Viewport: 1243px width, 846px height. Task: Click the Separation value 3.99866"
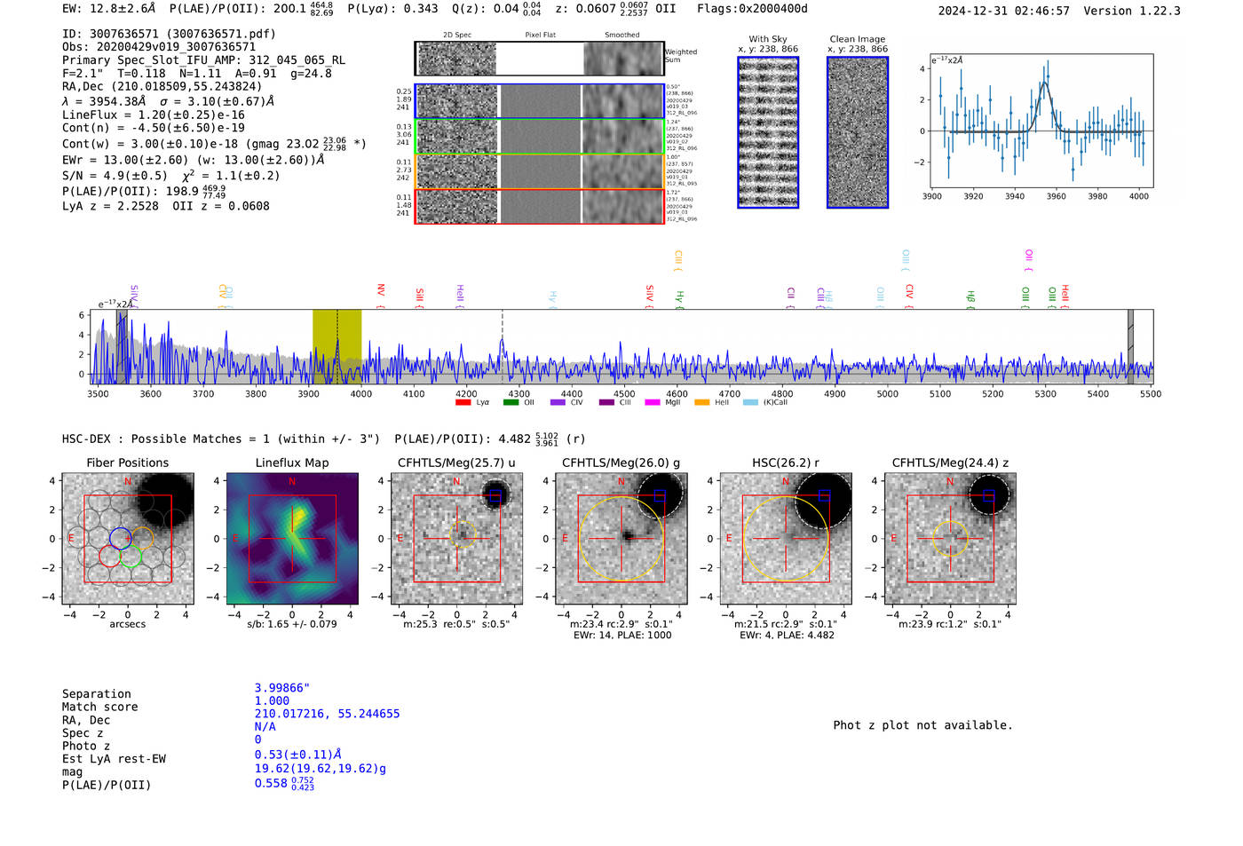pyautogui.click(x=281, y=688)
